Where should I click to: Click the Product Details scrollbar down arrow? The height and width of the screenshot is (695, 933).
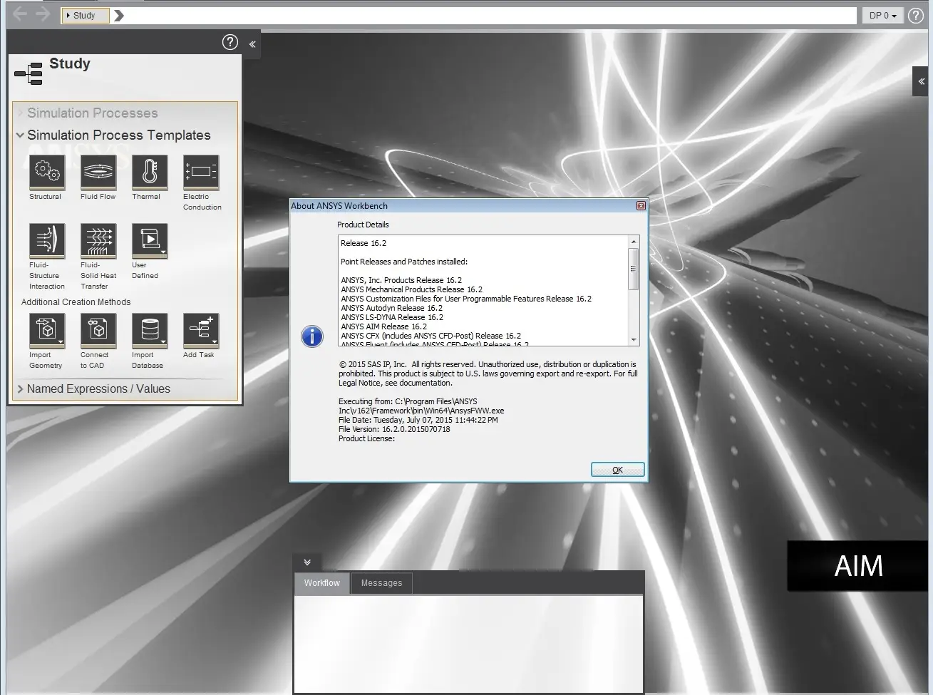coord(634,340)
